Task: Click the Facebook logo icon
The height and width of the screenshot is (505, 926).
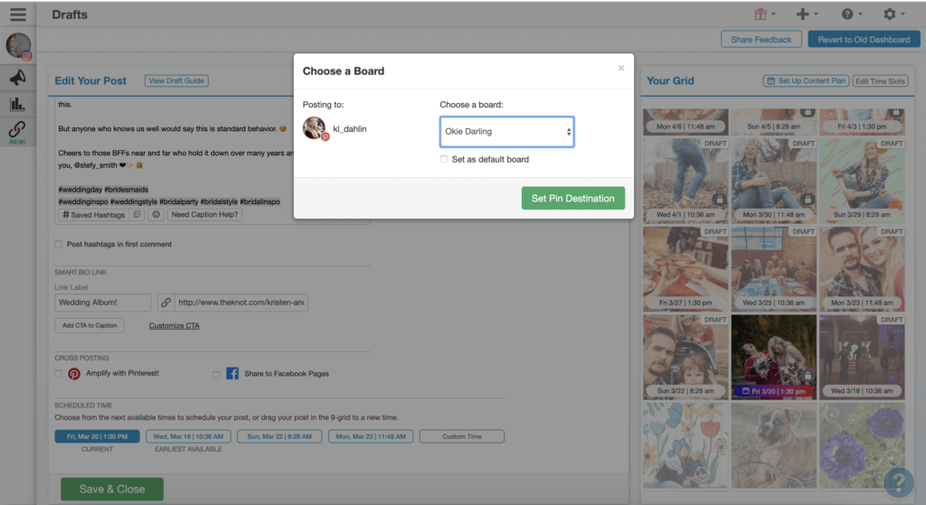Action: click(232, 373)
